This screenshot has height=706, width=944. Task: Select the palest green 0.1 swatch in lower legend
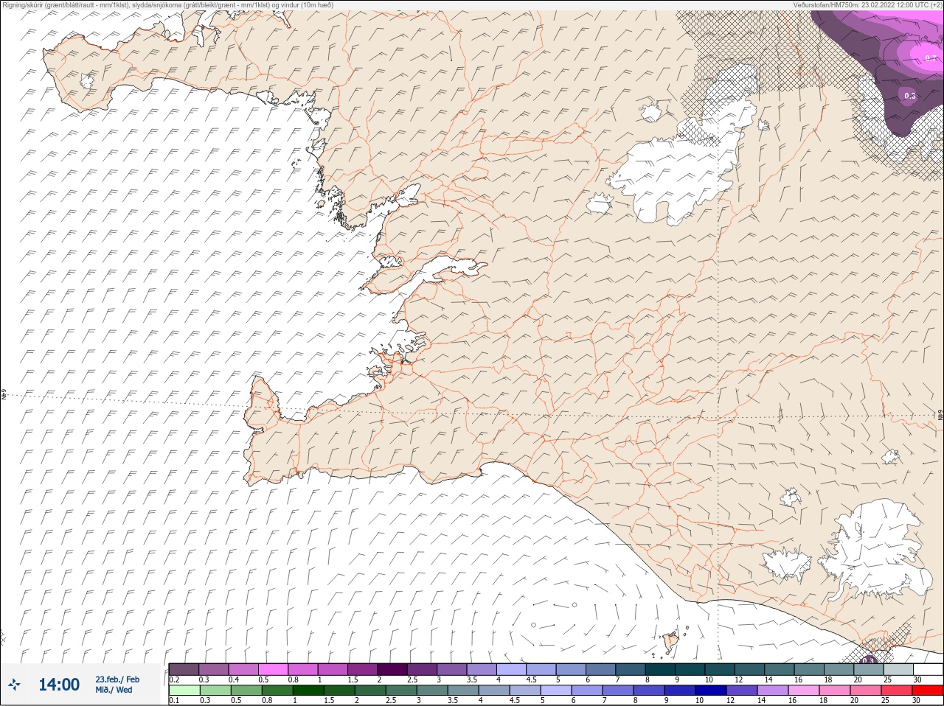click(184, 691)
